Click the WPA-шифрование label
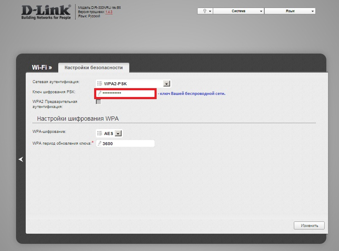The width and height of the screenshot is (339, 251). tap(49, 131)
